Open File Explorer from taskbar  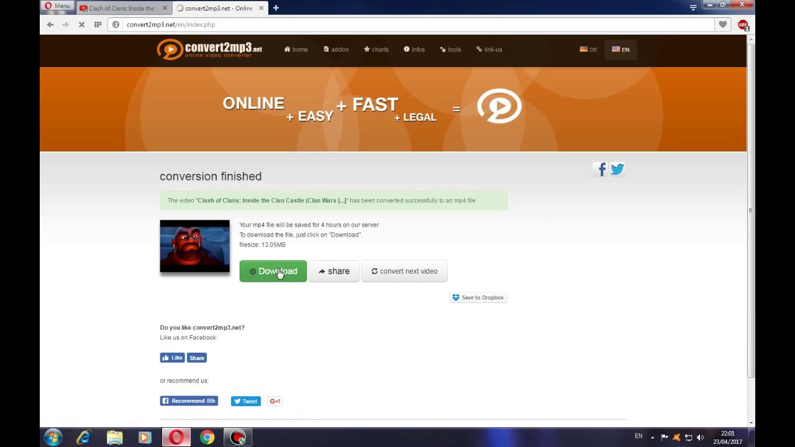pyautogui.click(x=115, y=437)
